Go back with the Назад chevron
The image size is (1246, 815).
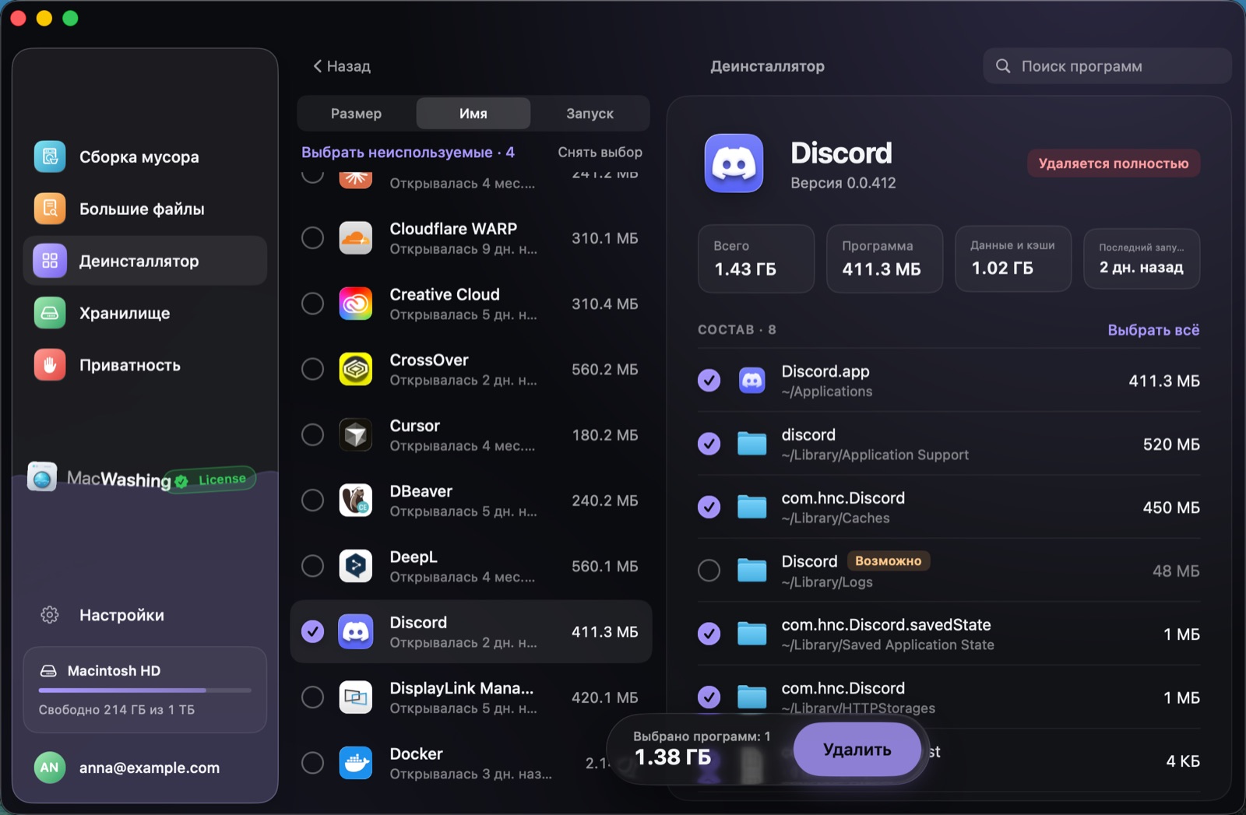[x=318, y=66]
